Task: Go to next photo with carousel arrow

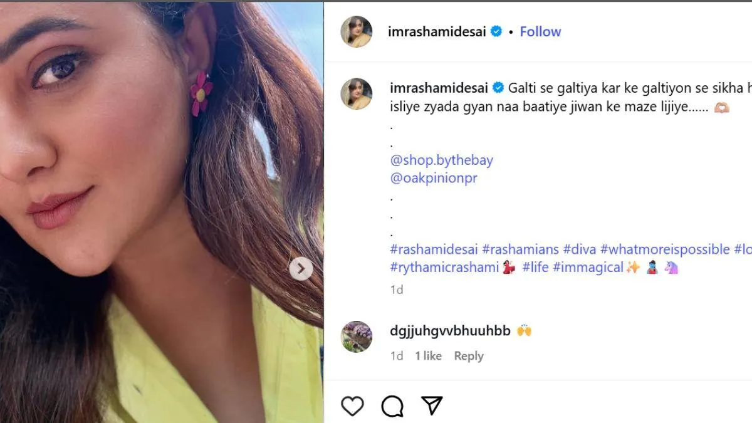Action: pos(301,269)
